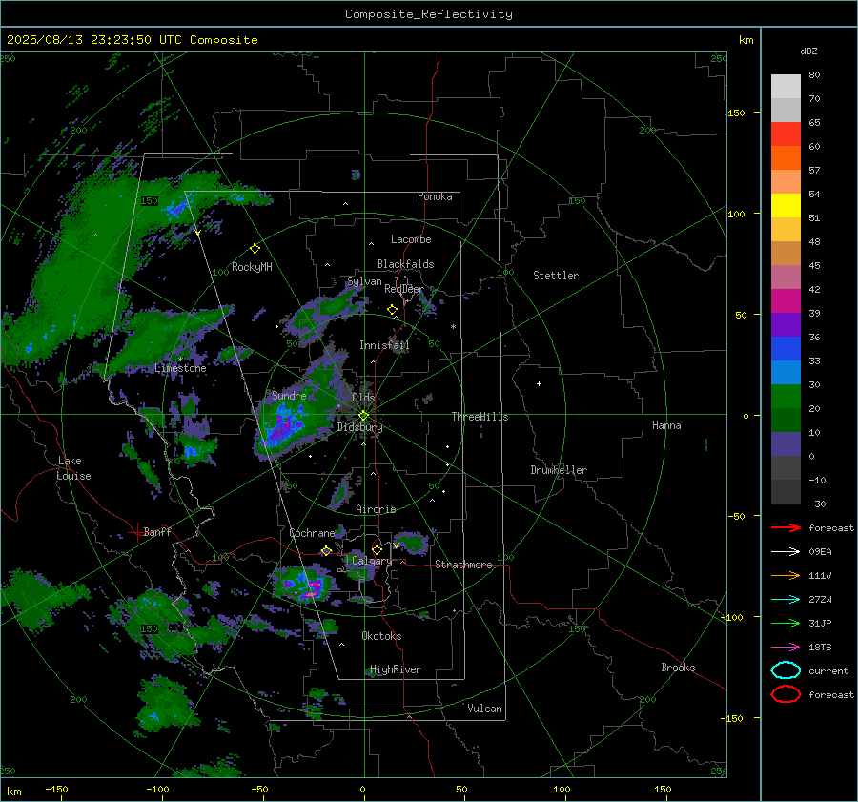Click the rain echo east of Calgary marker
858x802 pixels.
[410, 542]
